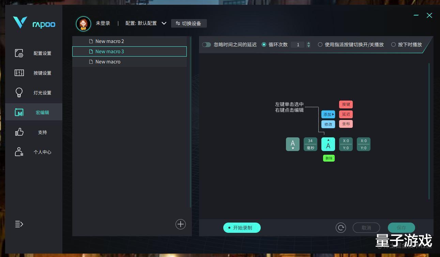Click the 切换设备 menu item
Image resolution: width=440 pixels, height=257 pixels.
click(x=189, y=23)
